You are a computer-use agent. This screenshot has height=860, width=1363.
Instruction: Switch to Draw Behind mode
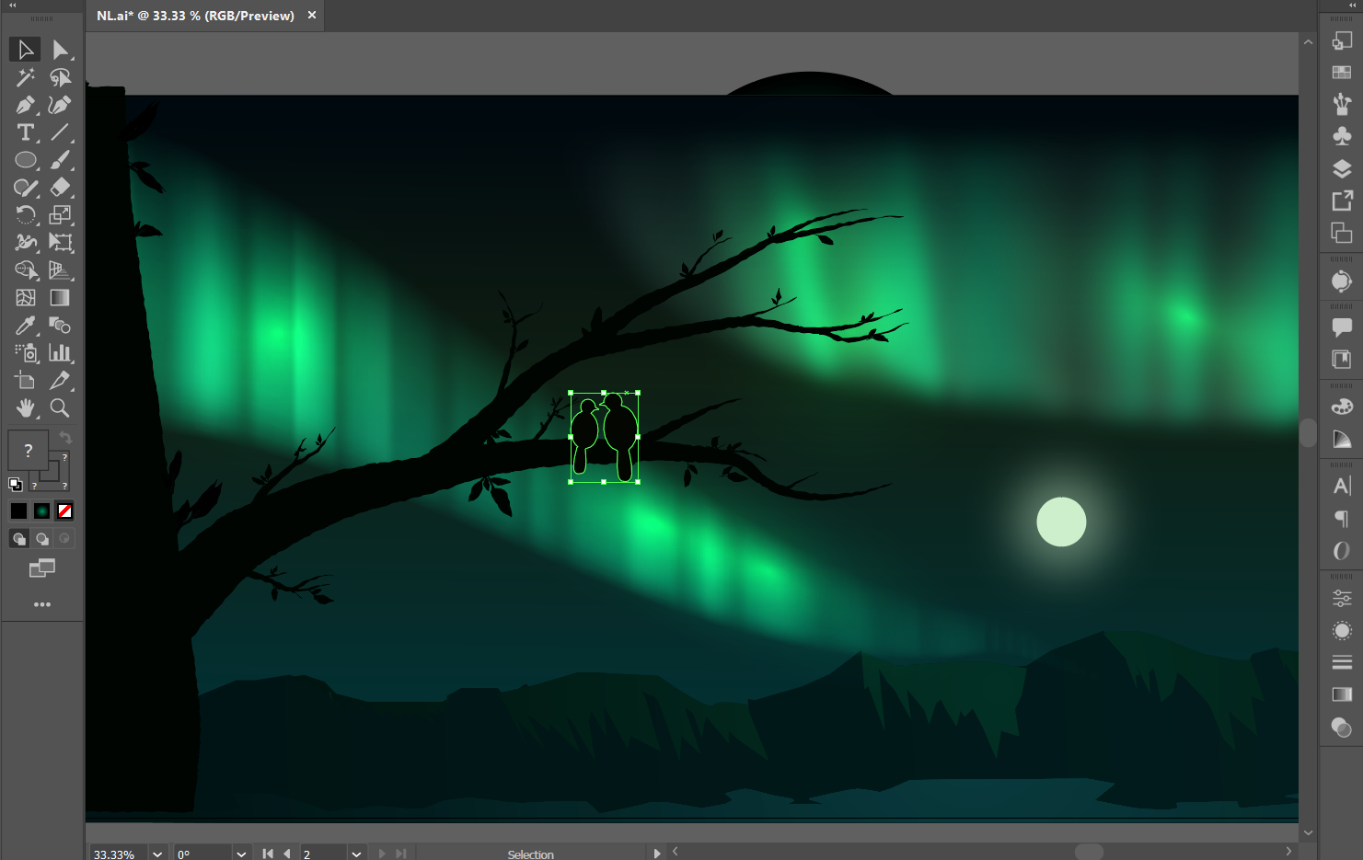42,539
